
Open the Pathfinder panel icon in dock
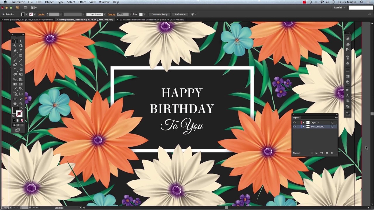point(348,106)
